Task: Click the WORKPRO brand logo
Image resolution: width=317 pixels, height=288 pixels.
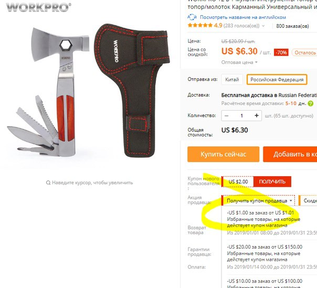Action: (38, 7)
